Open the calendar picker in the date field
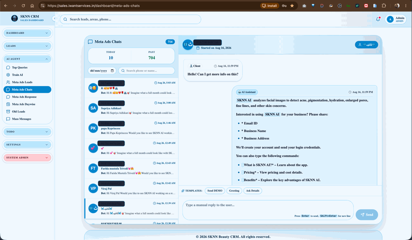412x240 pixels. [x=112, y=71]
